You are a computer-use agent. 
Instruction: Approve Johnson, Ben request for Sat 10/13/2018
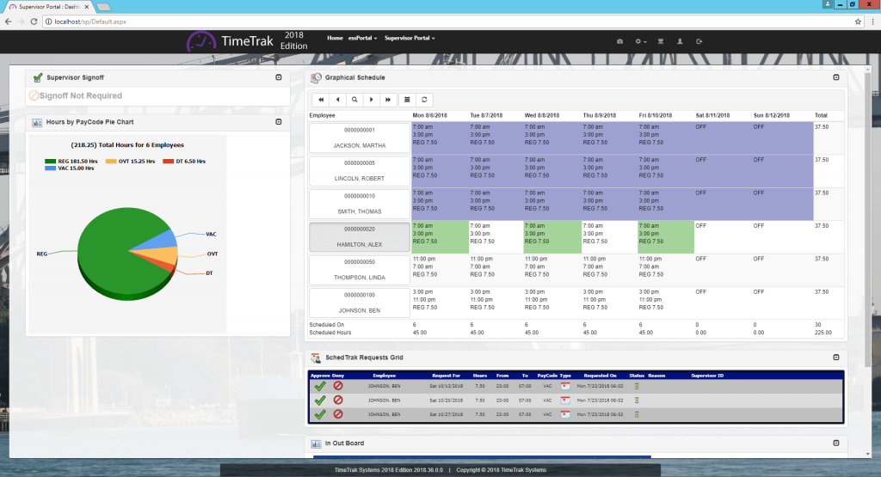pos(320,386)
